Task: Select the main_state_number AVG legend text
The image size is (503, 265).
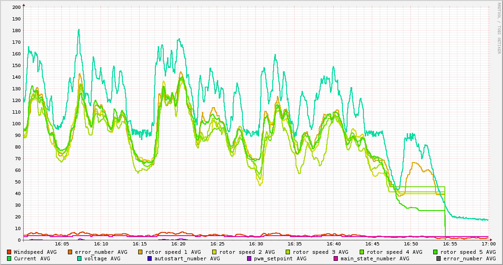Action: 375,258
